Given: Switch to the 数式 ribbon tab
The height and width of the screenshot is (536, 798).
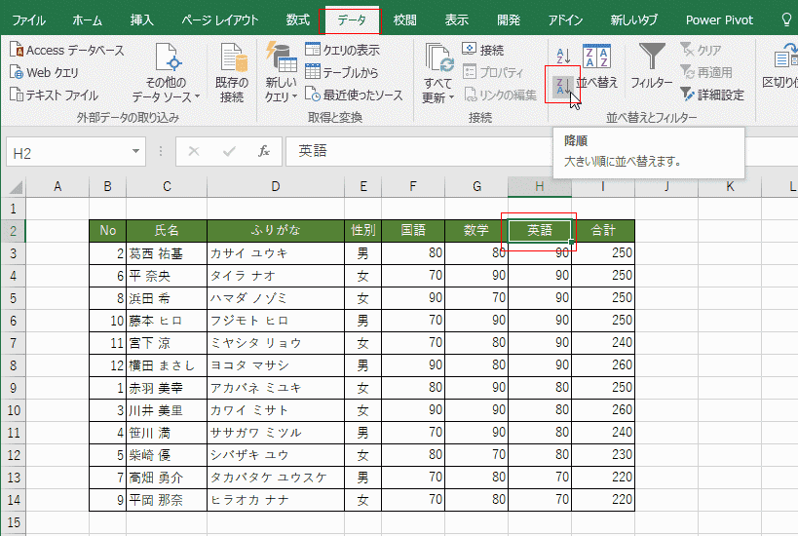Looking at the screenshot, I should (298, 19).
